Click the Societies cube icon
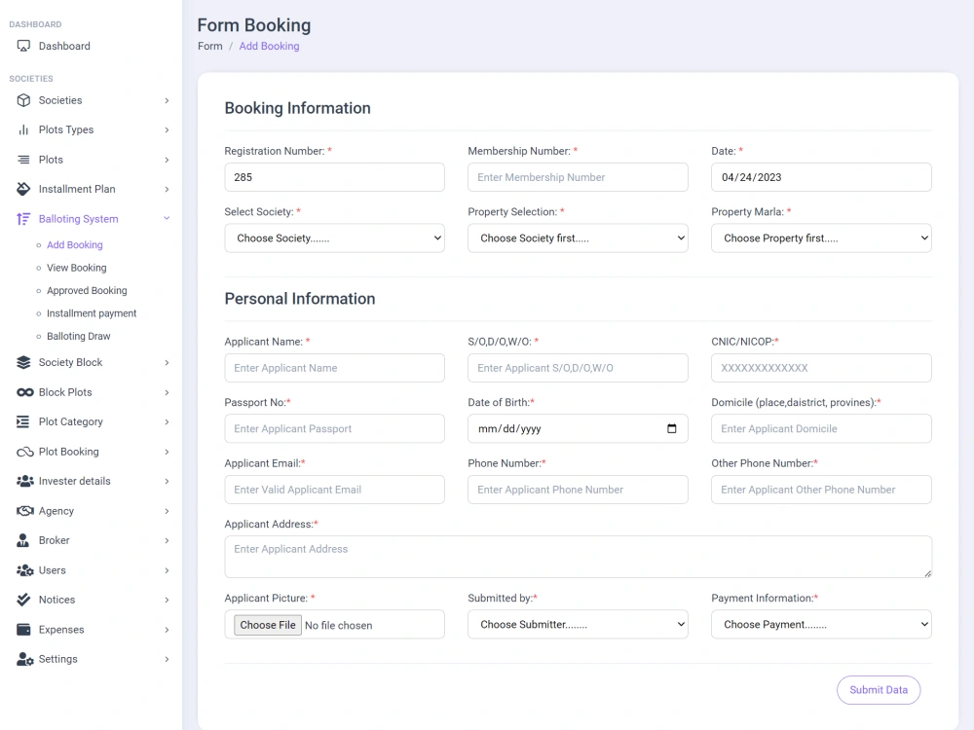The height and width of the screenshot is (730, 974). pyautogui.click(x=23, y=100)
